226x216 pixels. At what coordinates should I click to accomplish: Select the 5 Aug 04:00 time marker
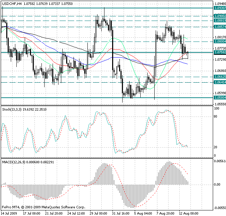click(x=143, y=213)
